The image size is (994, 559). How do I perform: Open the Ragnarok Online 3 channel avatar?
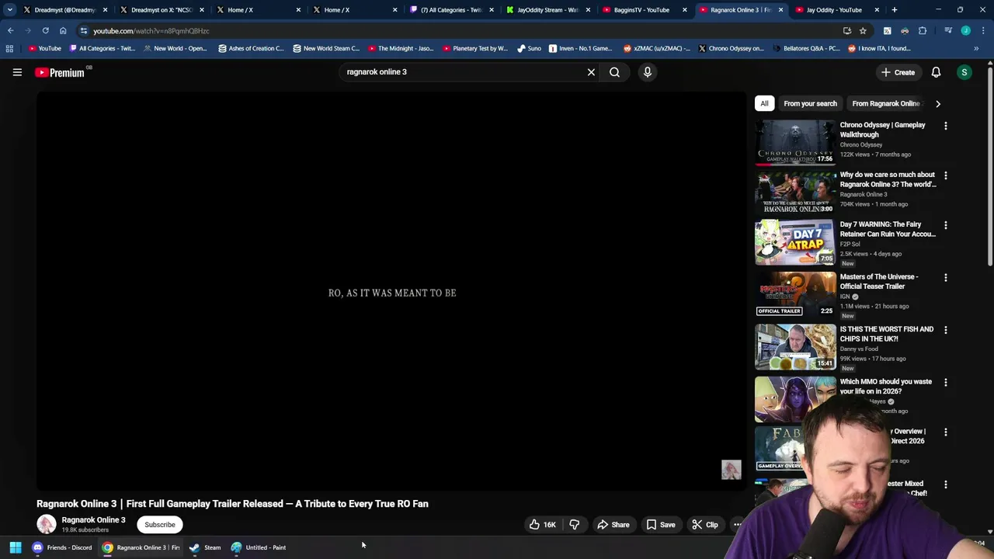(47, 525)
